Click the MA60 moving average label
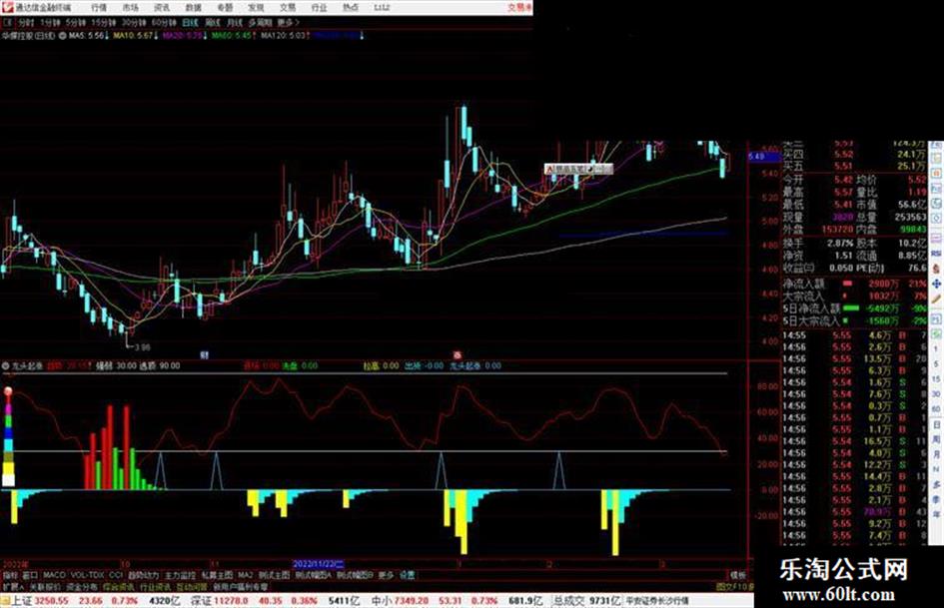944x608 pixels. coord(231,36)
